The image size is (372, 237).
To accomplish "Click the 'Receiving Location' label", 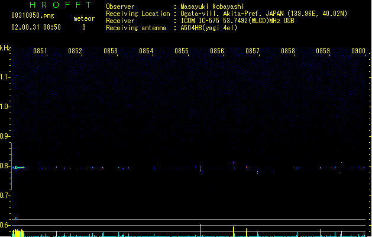I will click(138, 14).
